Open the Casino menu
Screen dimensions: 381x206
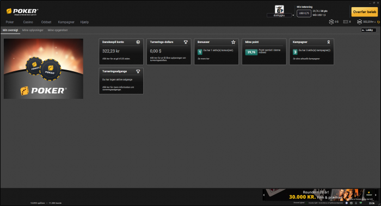(28, 22)
